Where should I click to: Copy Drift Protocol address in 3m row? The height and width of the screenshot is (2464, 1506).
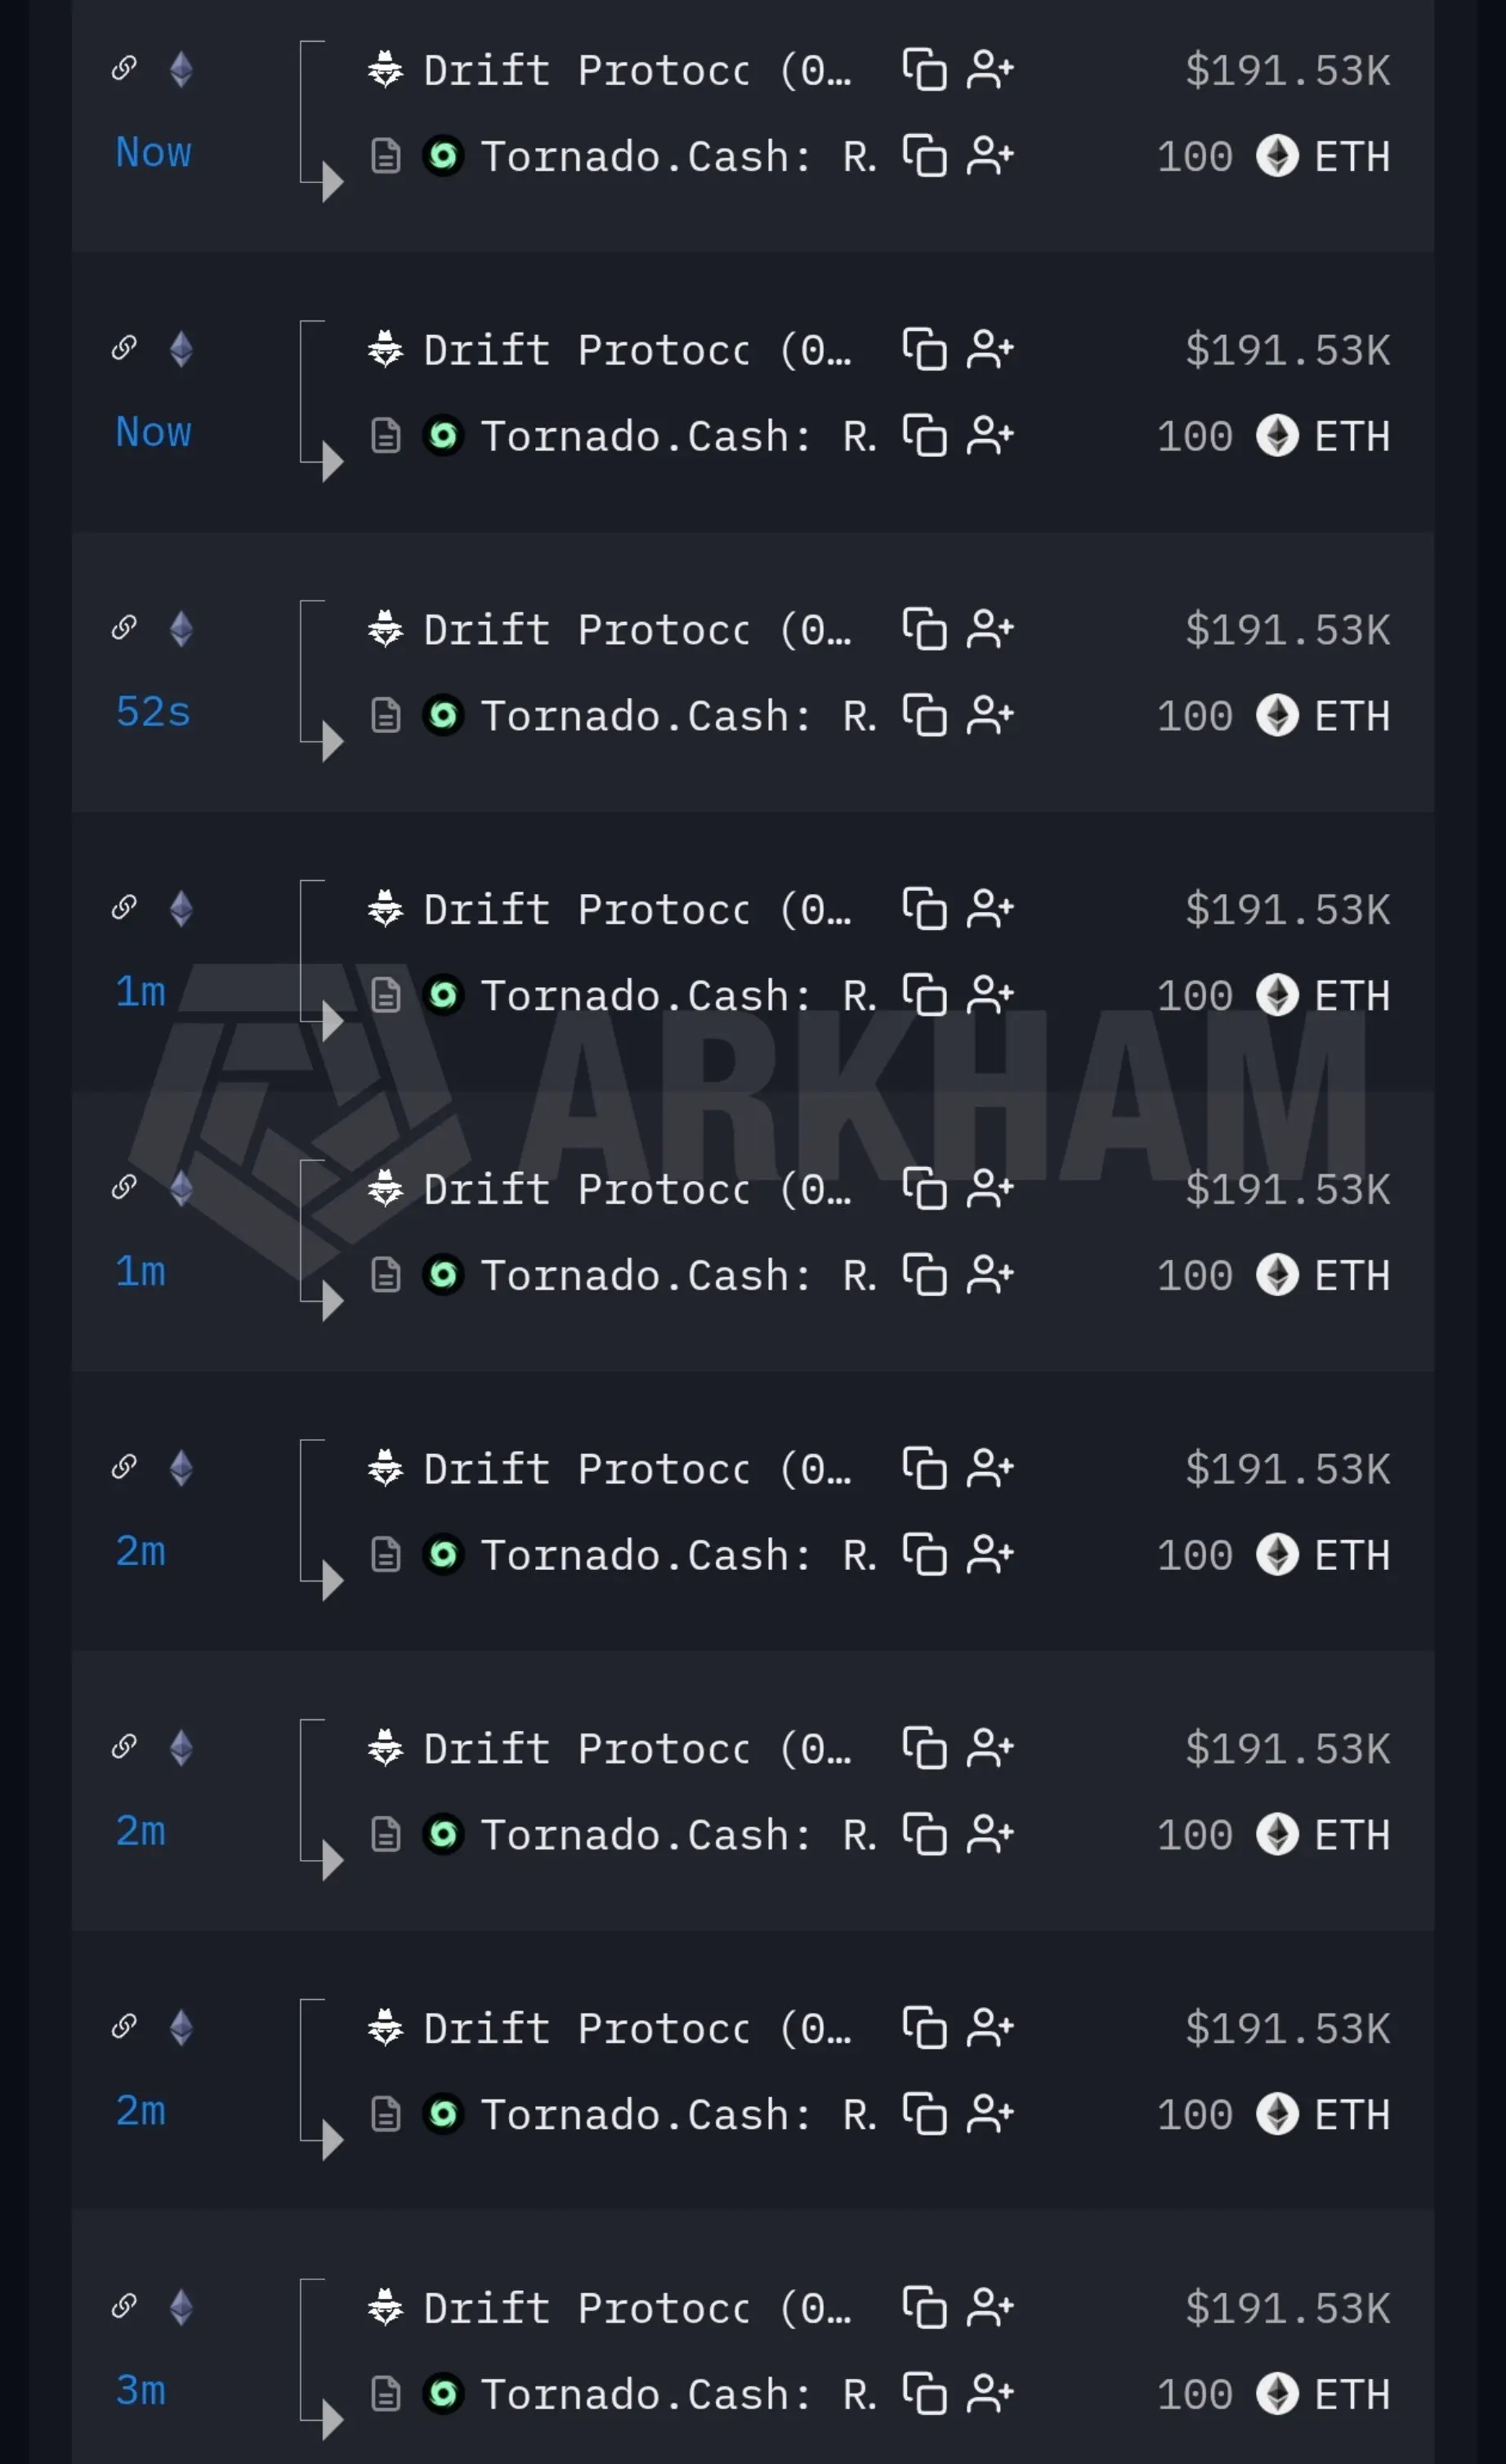[x=924, y=2308]
